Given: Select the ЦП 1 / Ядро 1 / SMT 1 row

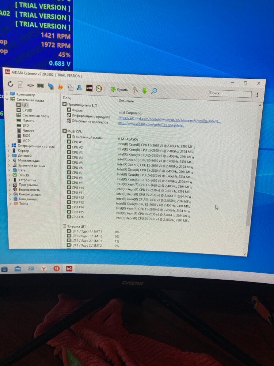Looking at the screenshot, I should pos(93,231).
